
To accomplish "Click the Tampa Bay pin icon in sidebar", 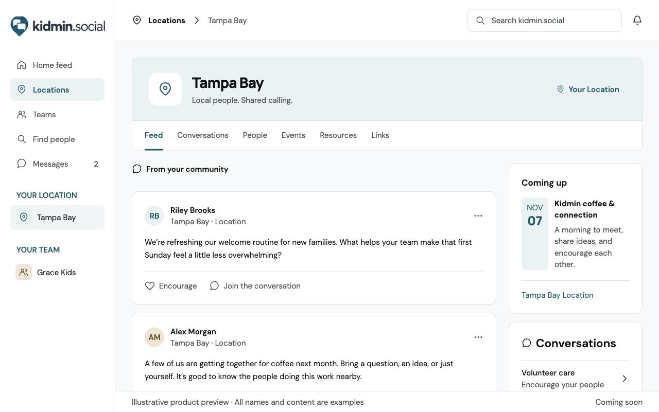I will pos(24,217).
